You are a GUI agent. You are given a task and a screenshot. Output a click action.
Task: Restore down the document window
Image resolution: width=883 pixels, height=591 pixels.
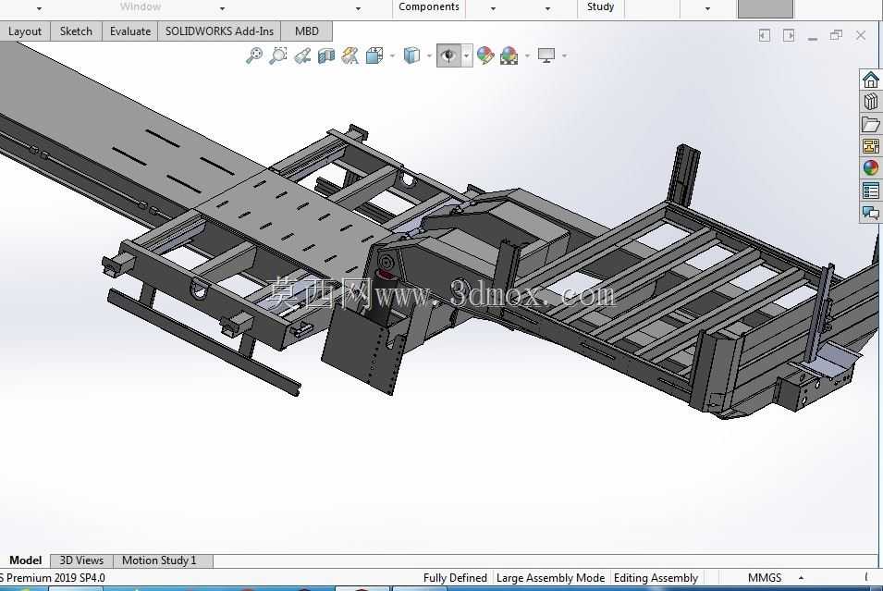836,35
